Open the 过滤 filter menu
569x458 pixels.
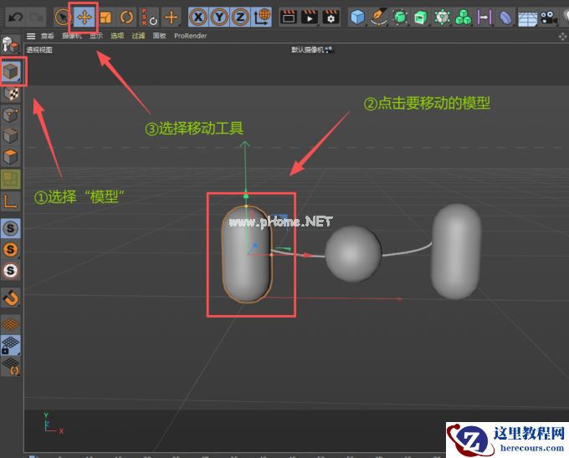pyautogui.click(x=138, y=36)
